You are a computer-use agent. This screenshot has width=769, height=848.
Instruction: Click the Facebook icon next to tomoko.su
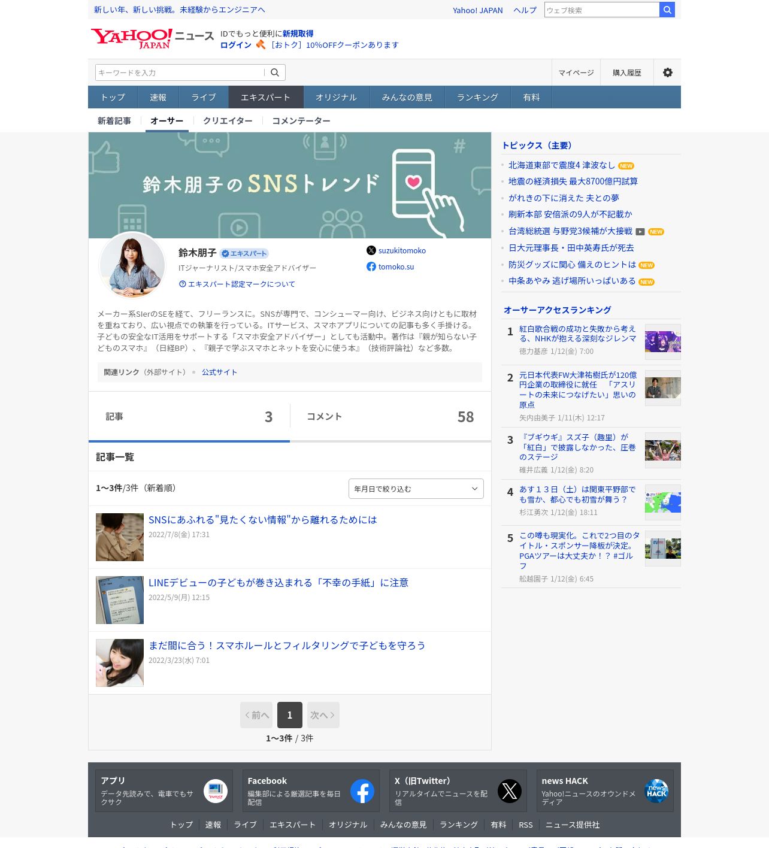coord(371,266)
